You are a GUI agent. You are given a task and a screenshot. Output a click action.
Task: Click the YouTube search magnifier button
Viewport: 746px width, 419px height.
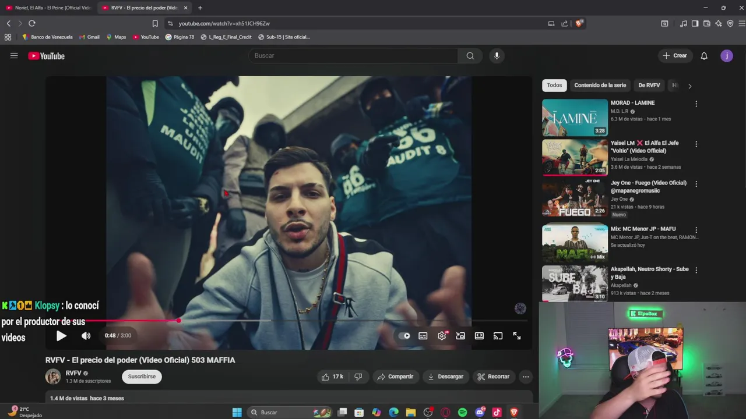tap(470, 55)
